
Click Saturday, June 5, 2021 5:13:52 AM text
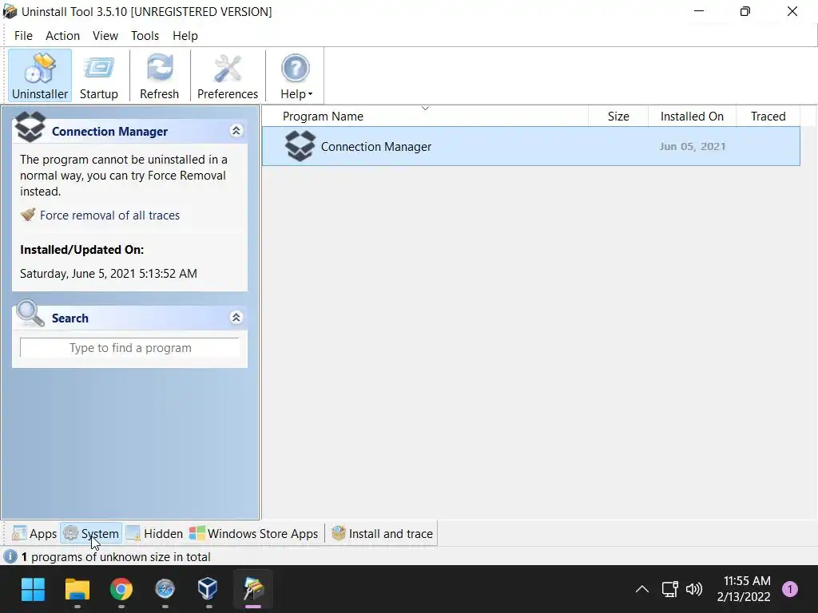109,274
